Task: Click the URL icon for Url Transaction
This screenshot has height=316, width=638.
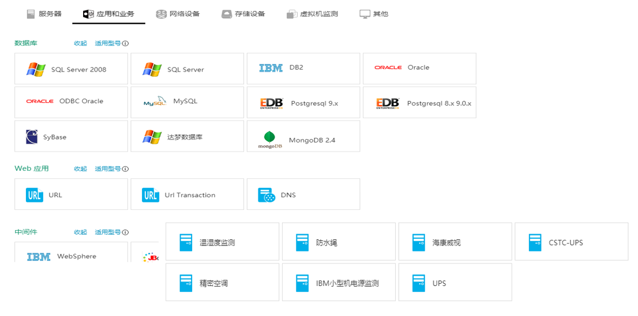Action: (150, 195)
